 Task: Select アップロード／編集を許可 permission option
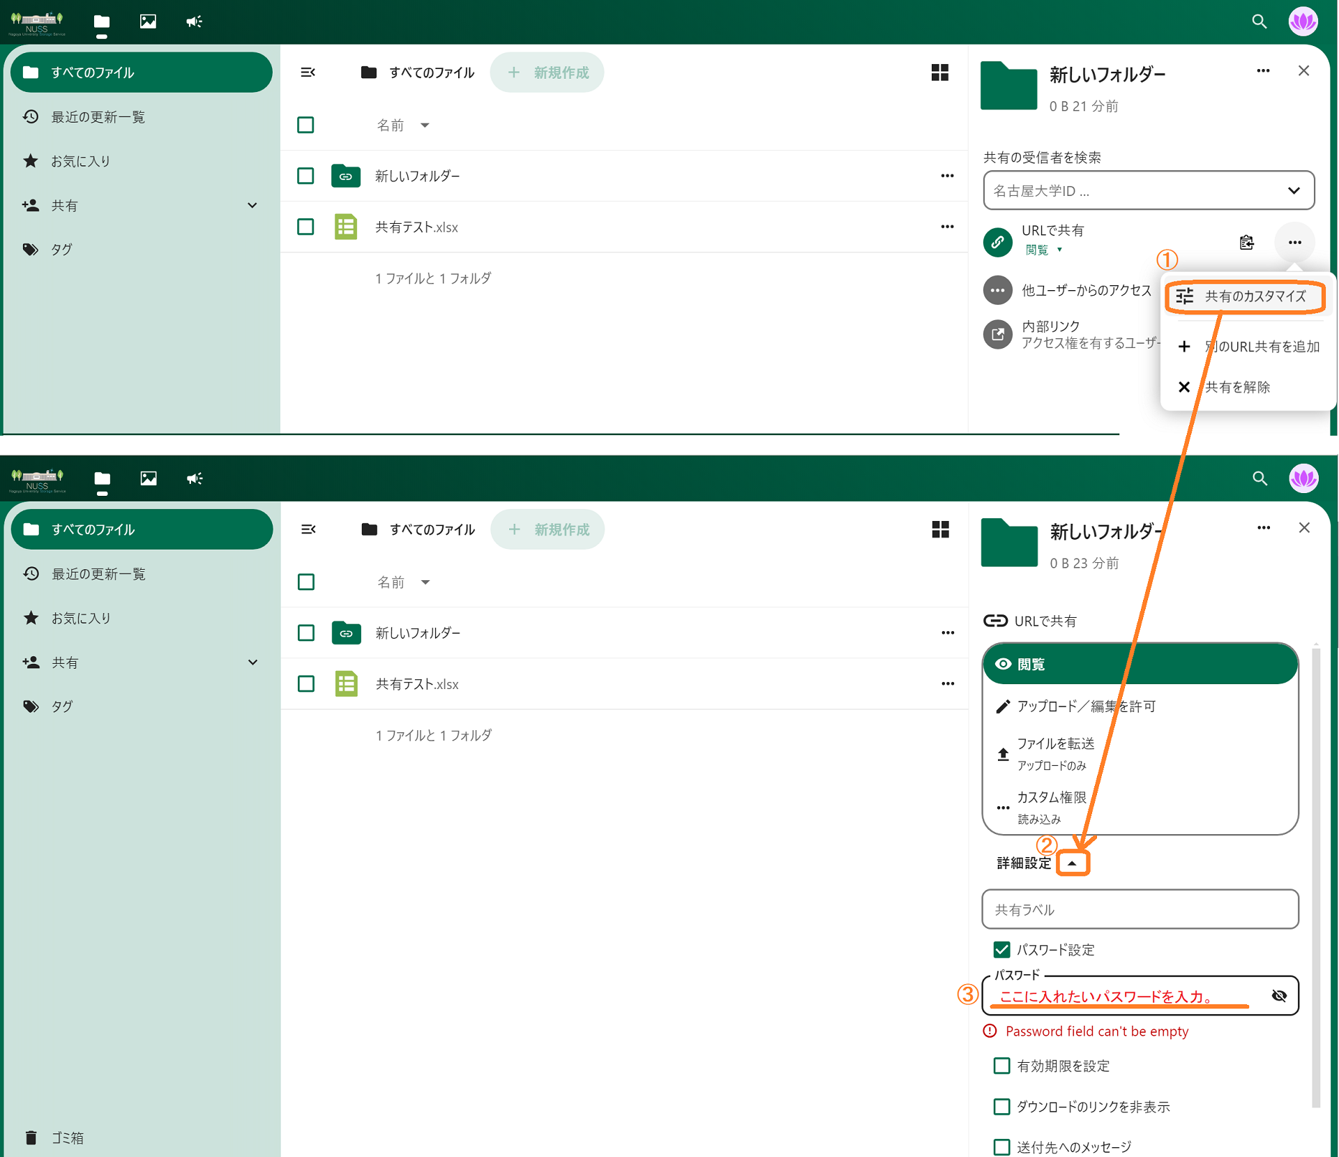pyautogui.click(x=1085, y=706)
